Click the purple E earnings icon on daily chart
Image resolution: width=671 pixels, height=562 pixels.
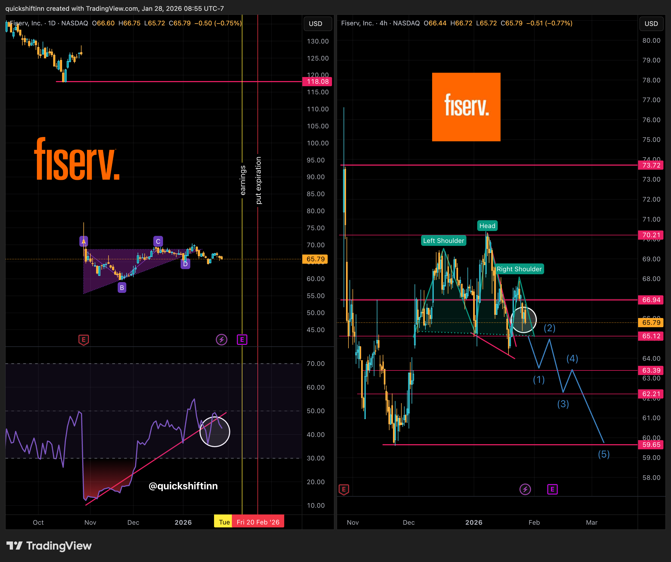242,340
